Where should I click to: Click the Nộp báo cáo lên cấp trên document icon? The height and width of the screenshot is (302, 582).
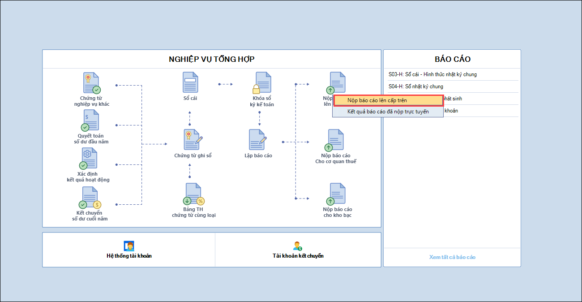[337, 82]
